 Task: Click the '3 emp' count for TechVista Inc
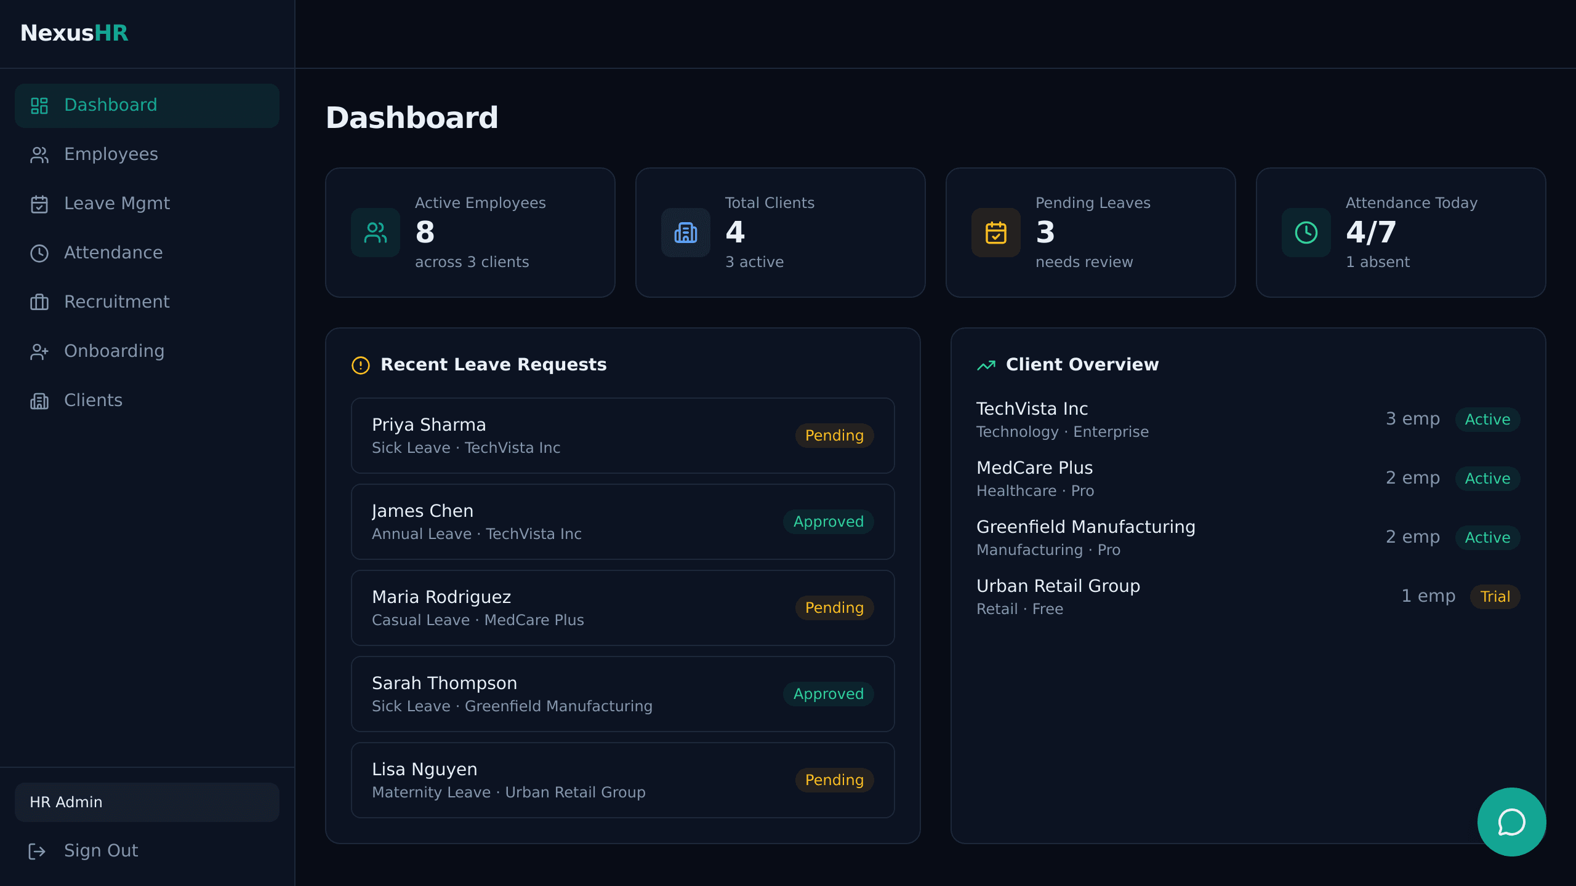pyautogui.click(x=1413, y=419)
